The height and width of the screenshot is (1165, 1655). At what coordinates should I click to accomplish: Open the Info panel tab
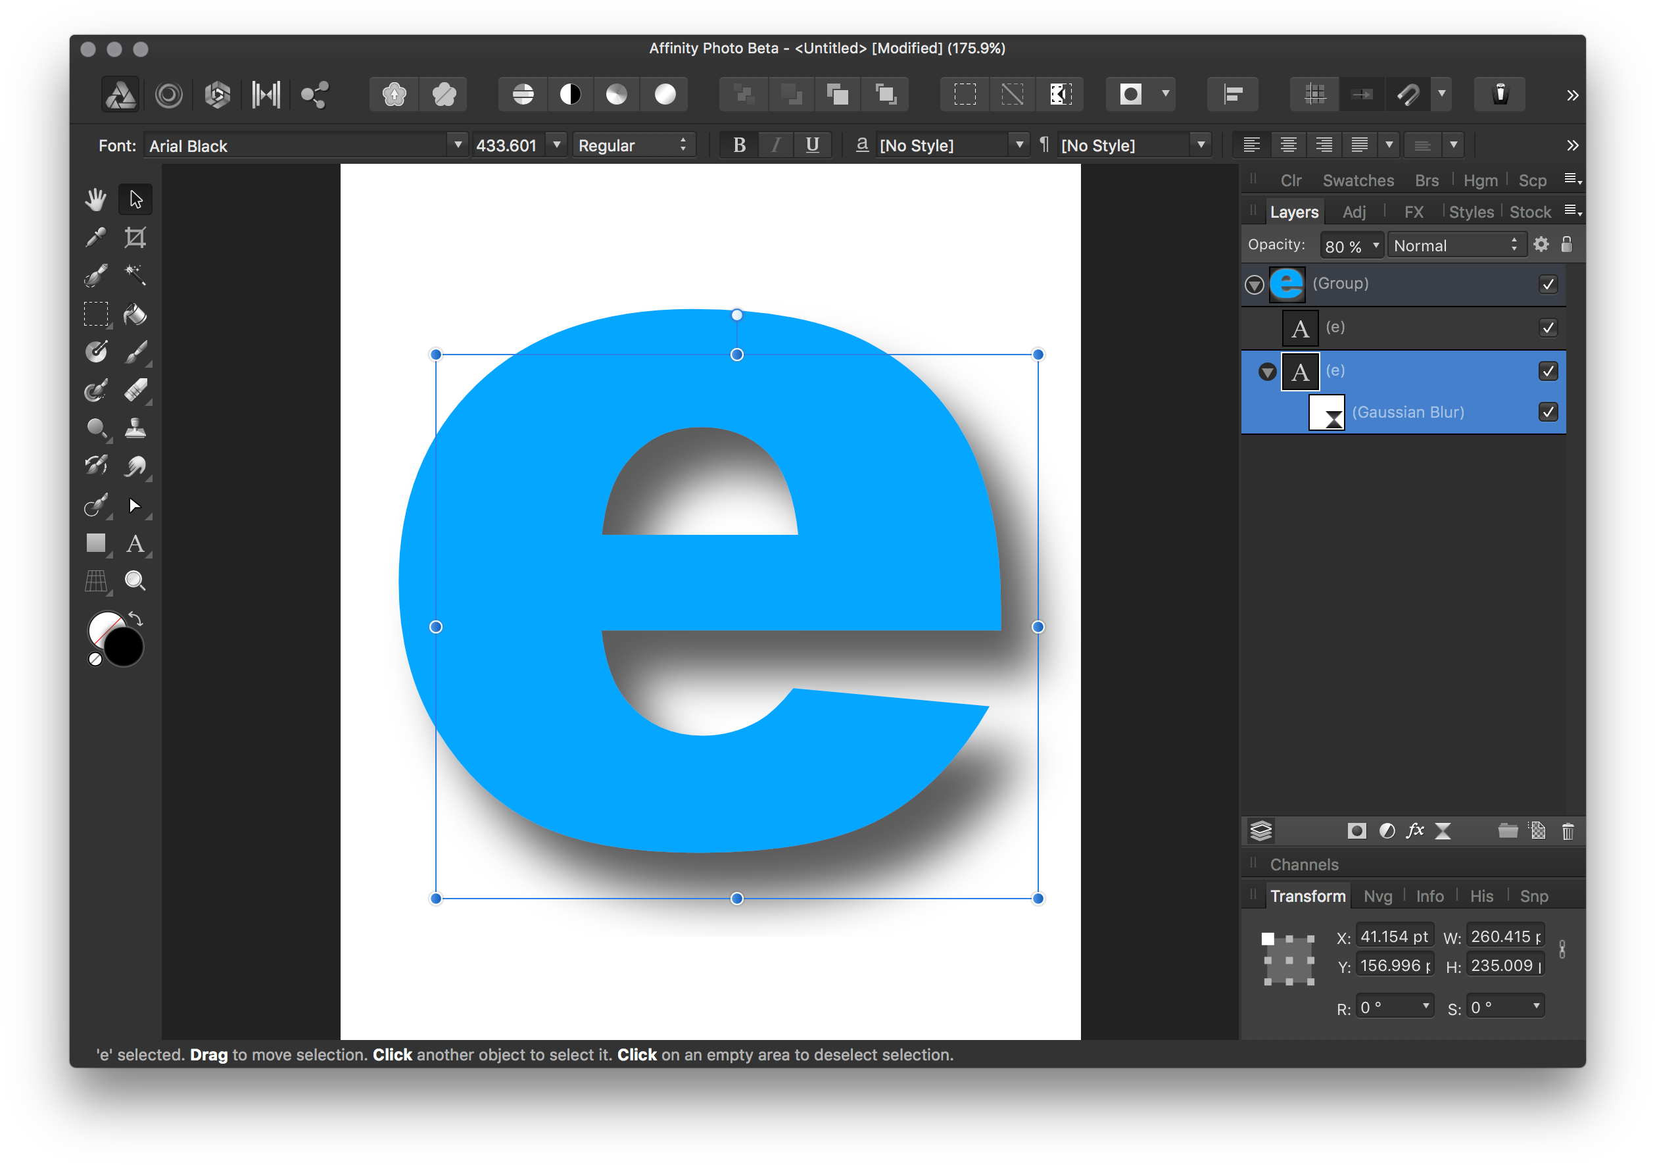[x=1429, y=896]
